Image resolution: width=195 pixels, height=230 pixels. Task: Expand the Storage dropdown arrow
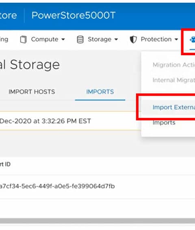[x=116, y=39]
